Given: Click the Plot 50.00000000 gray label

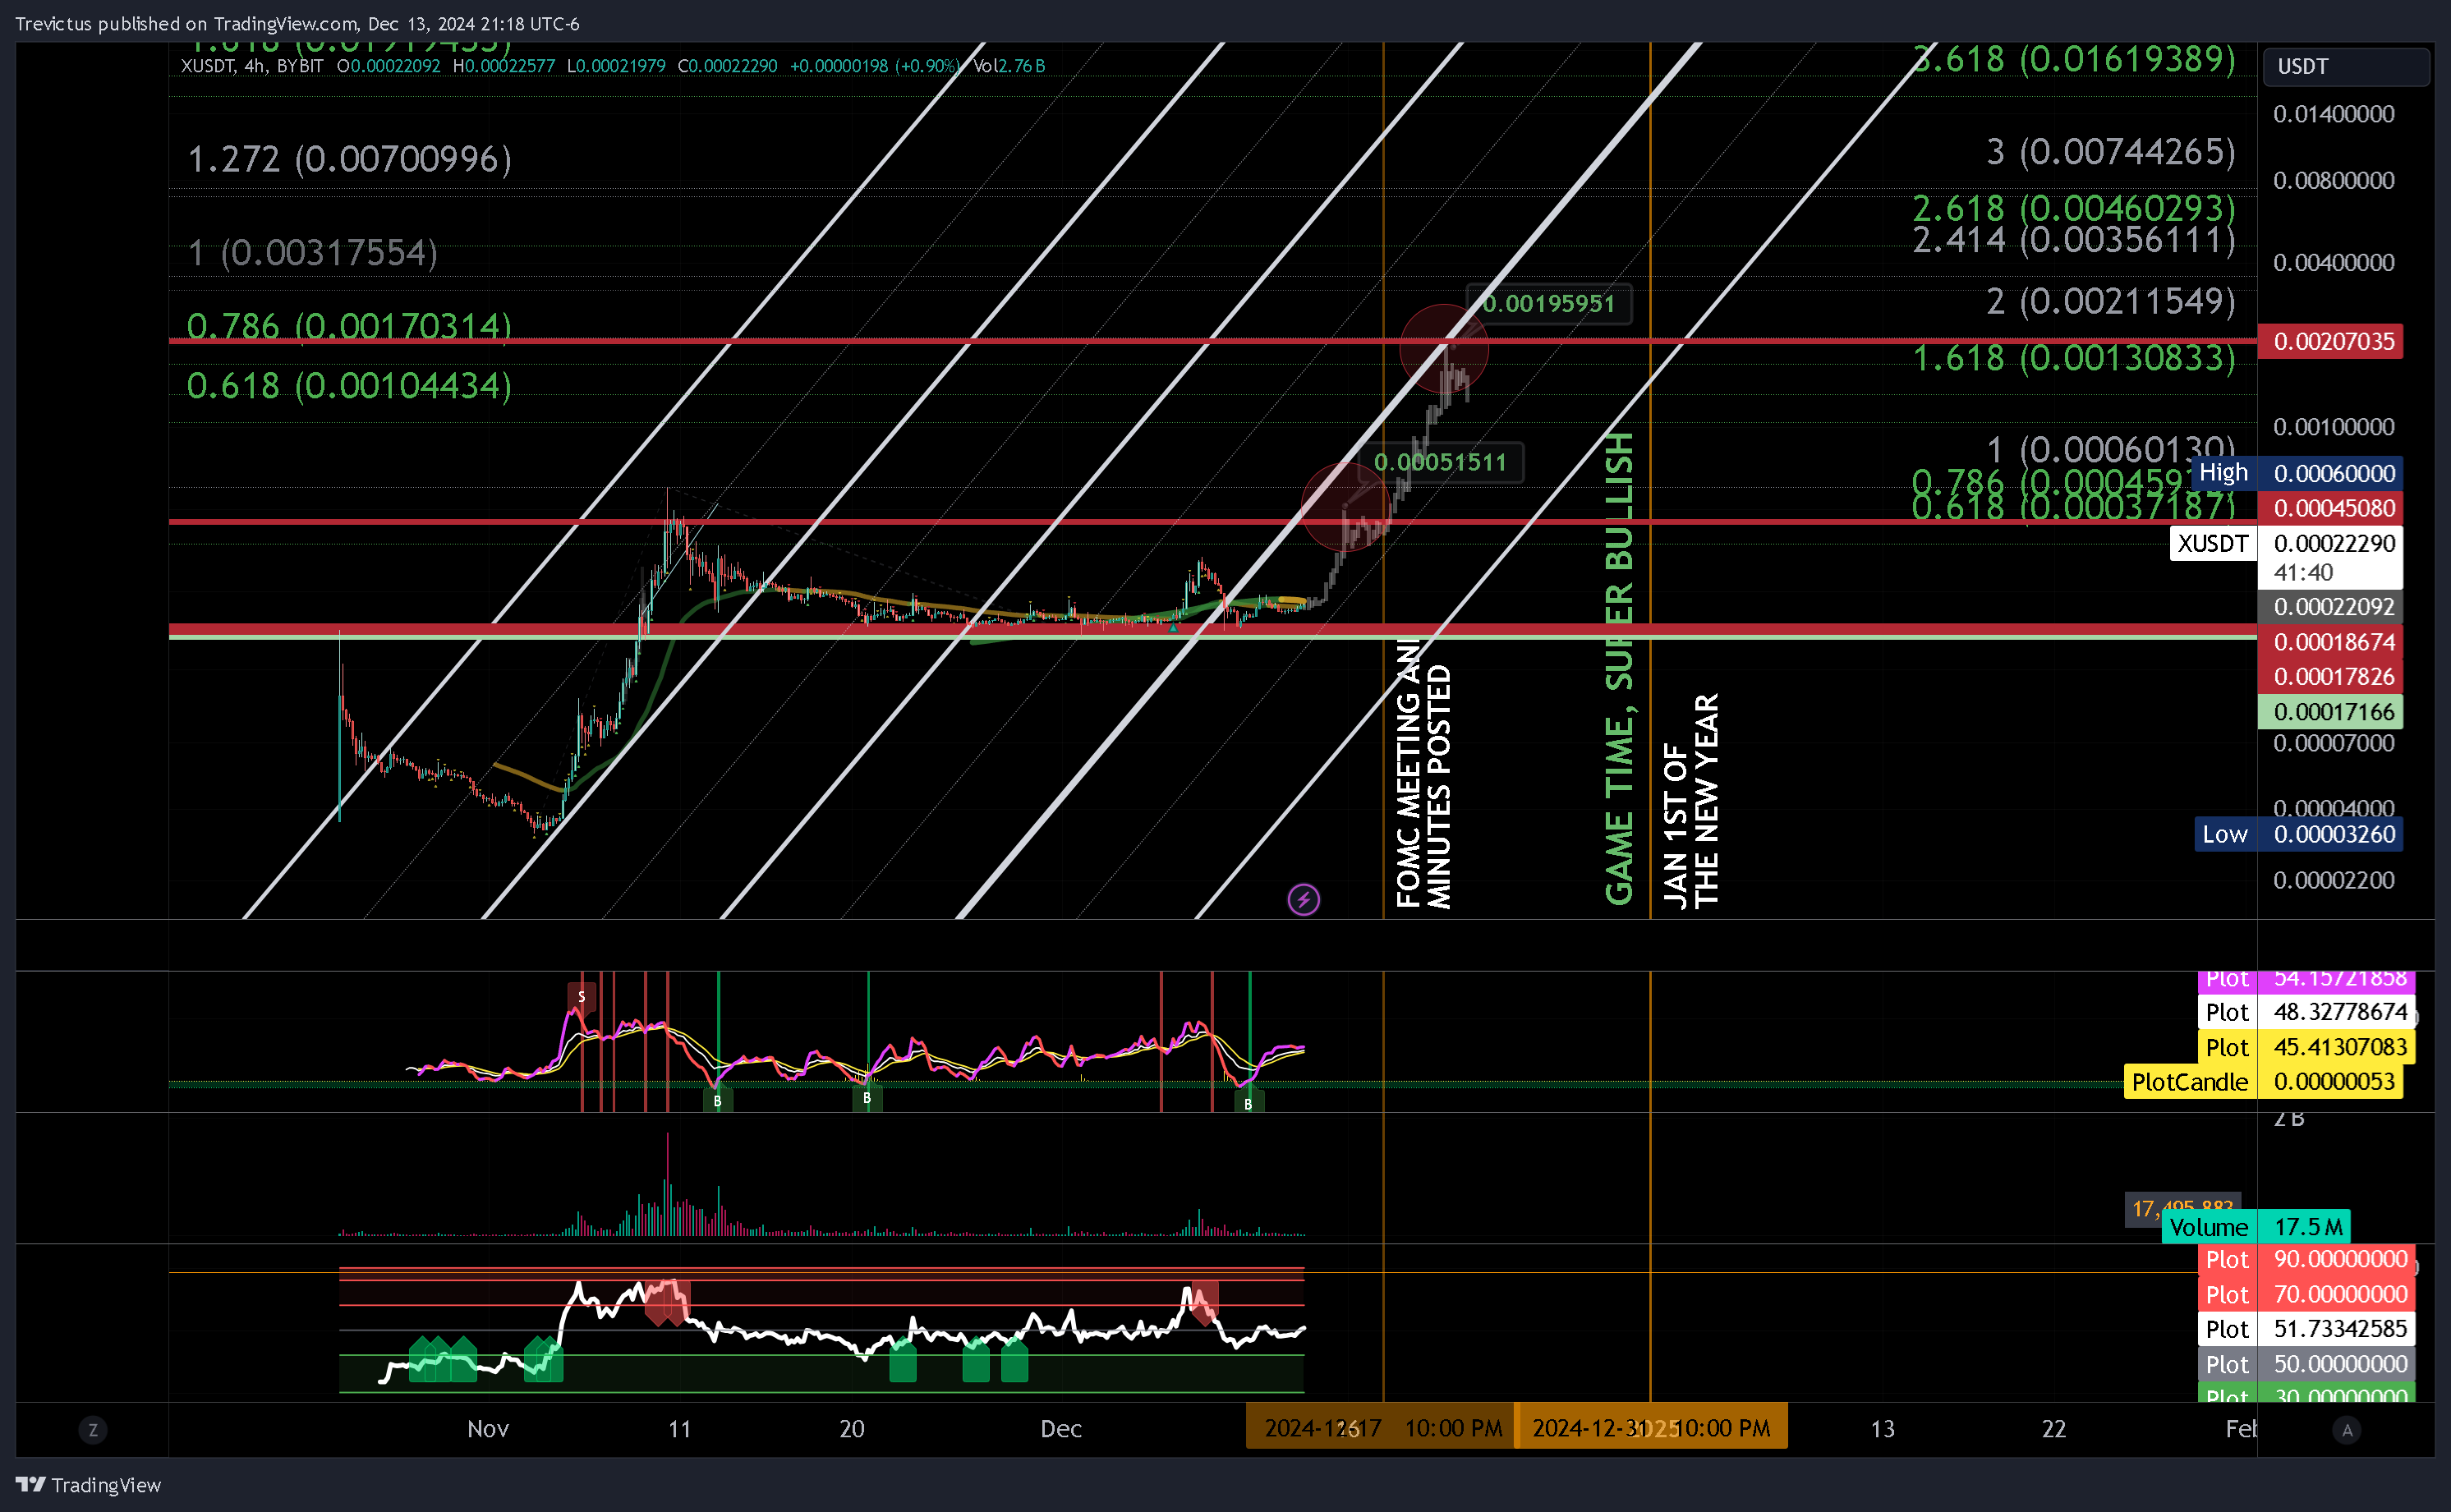Looking at the screenshot, I should point(2306,1364).
